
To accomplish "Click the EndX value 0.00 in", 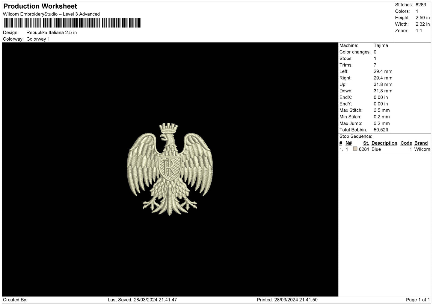I will click(x=381, y=97).
